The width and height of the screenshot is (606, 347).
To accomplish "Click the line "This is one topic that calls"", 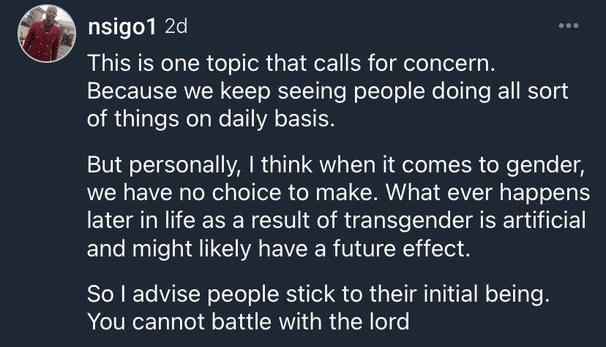I will click(292, 64).
